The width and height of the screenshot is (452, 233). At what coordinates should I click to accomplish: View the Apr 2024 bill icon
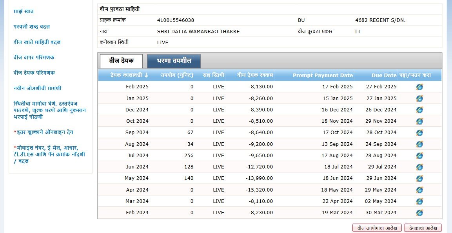click(419, 190)
